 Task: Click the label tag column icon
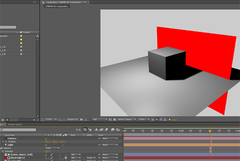coord(21,32)
